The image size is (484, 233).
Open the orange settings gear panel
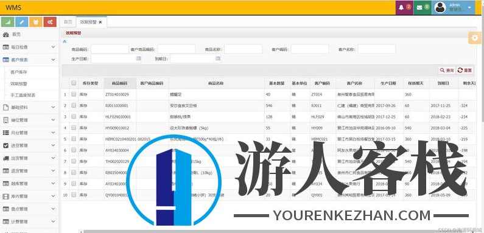(x=475, y=38)
